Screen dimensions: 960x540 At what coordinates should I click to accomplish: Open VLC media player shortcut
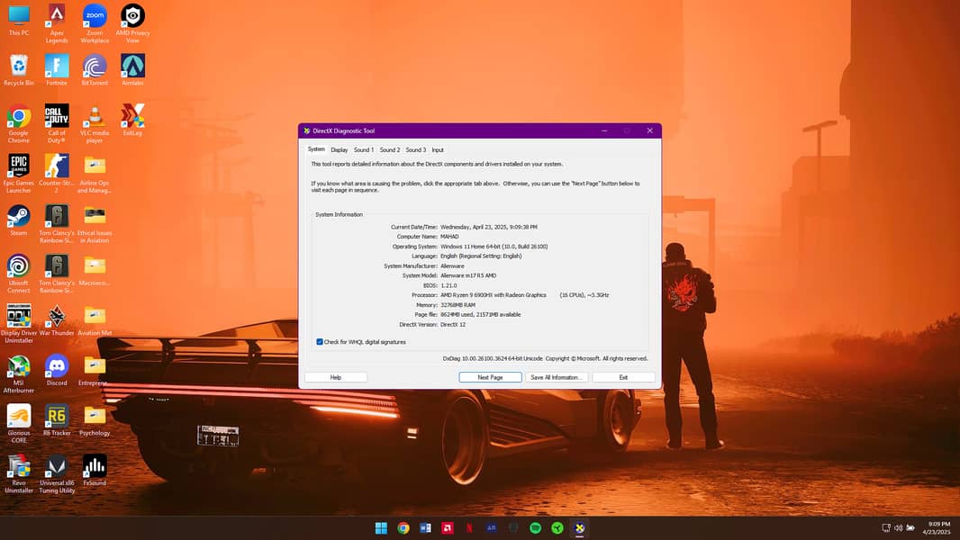(x=95, y=123)
